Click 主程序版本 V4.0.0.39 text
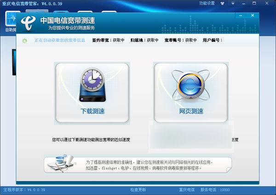 coord(24,190)
